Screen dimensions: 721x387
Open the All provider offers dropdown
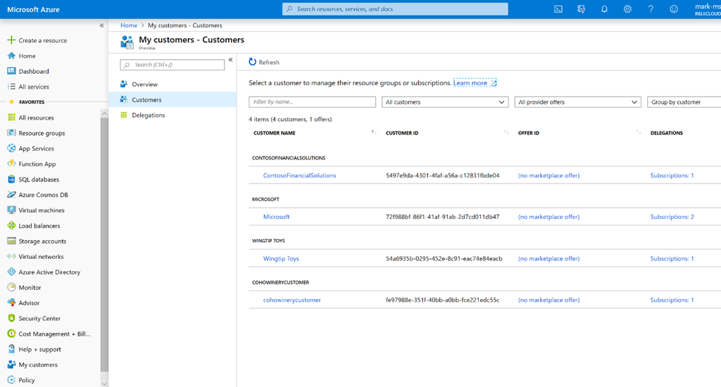[577, 102]
